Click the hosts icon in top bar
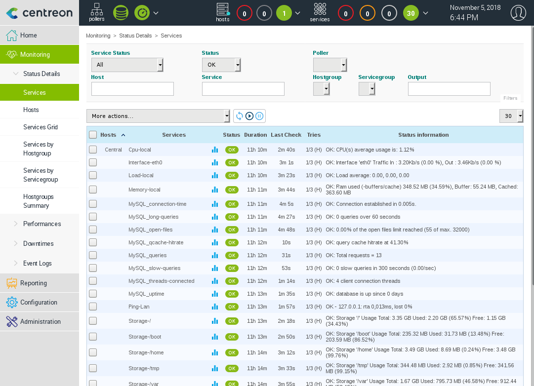 pyautogui.click(x=223, y=12)
